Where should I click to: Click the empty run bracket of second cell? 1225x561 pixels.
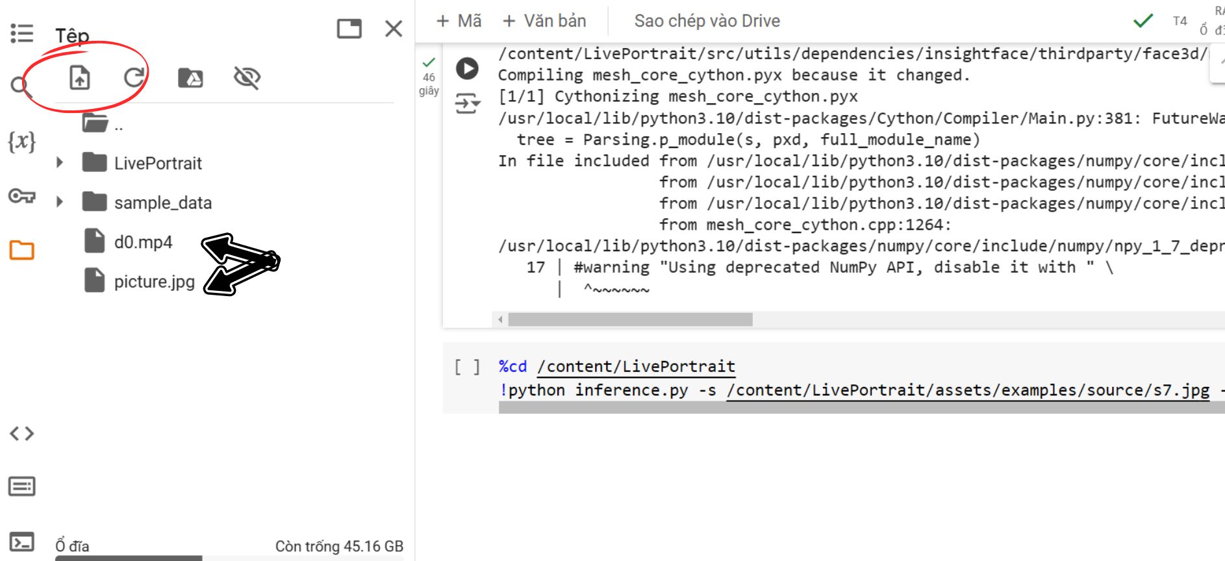[x=467, y=368]
